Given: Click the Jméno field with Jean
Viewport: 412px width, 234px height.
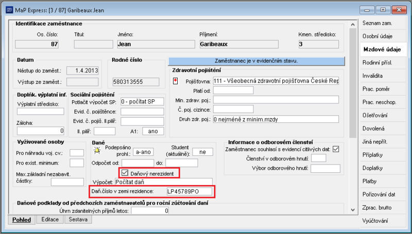Looking at the screenshot, I should point(156,44).
